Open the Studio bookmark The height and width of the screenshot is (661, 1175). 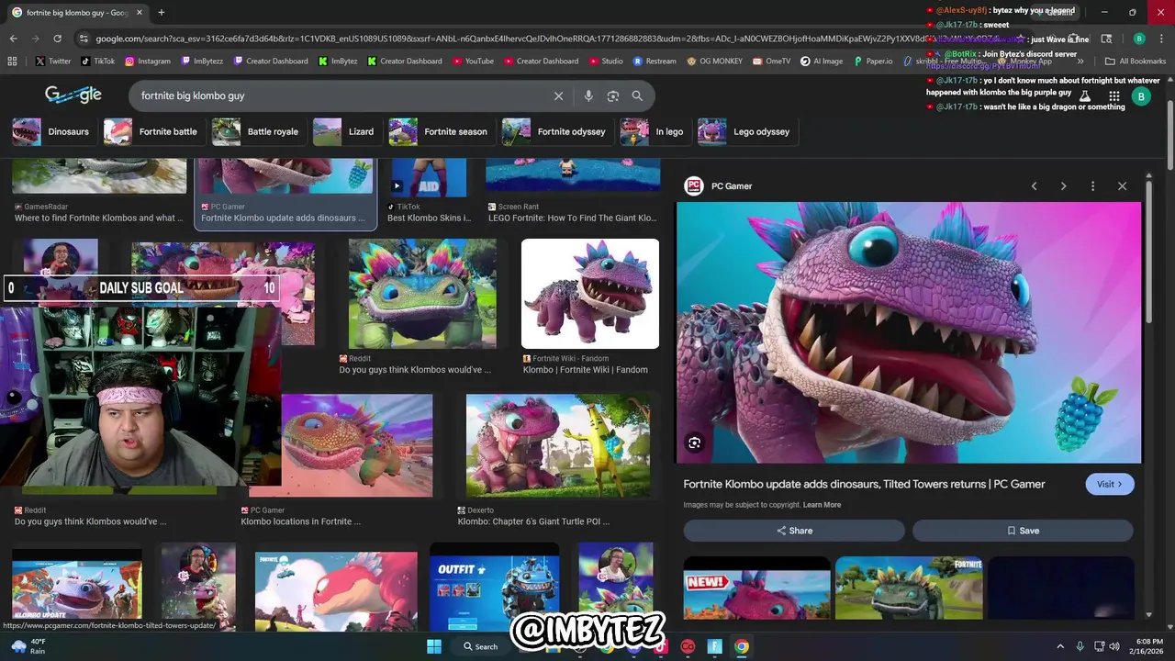(605, 61)
